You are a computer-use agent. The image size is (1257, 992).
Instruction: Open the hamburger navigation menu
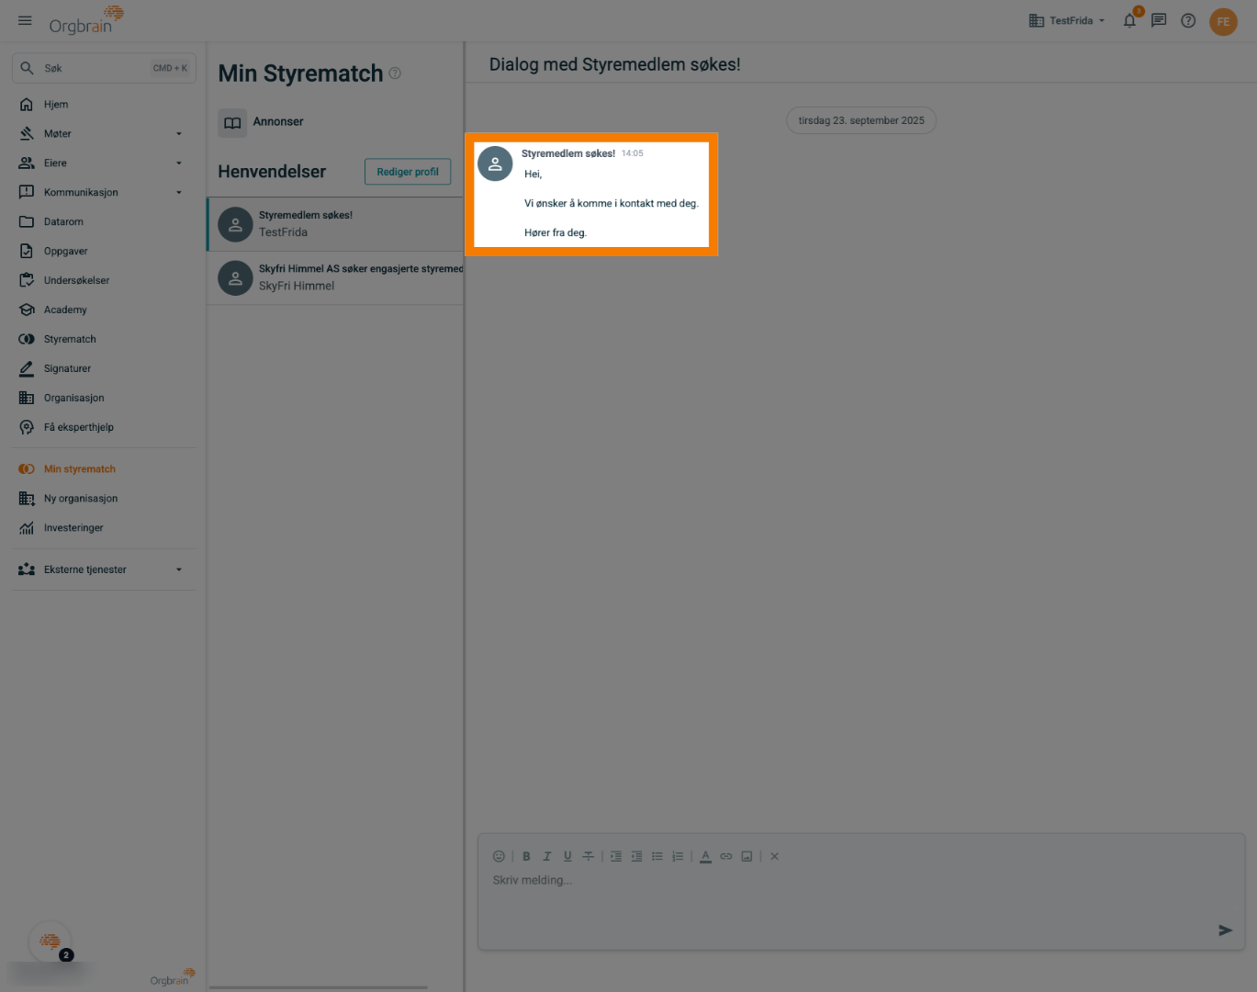(x=25, y=20)
